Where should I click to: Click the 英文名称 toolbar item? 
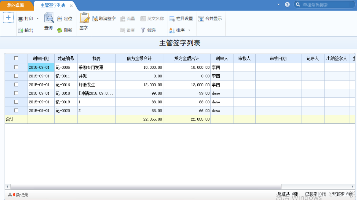coord(152,19)
